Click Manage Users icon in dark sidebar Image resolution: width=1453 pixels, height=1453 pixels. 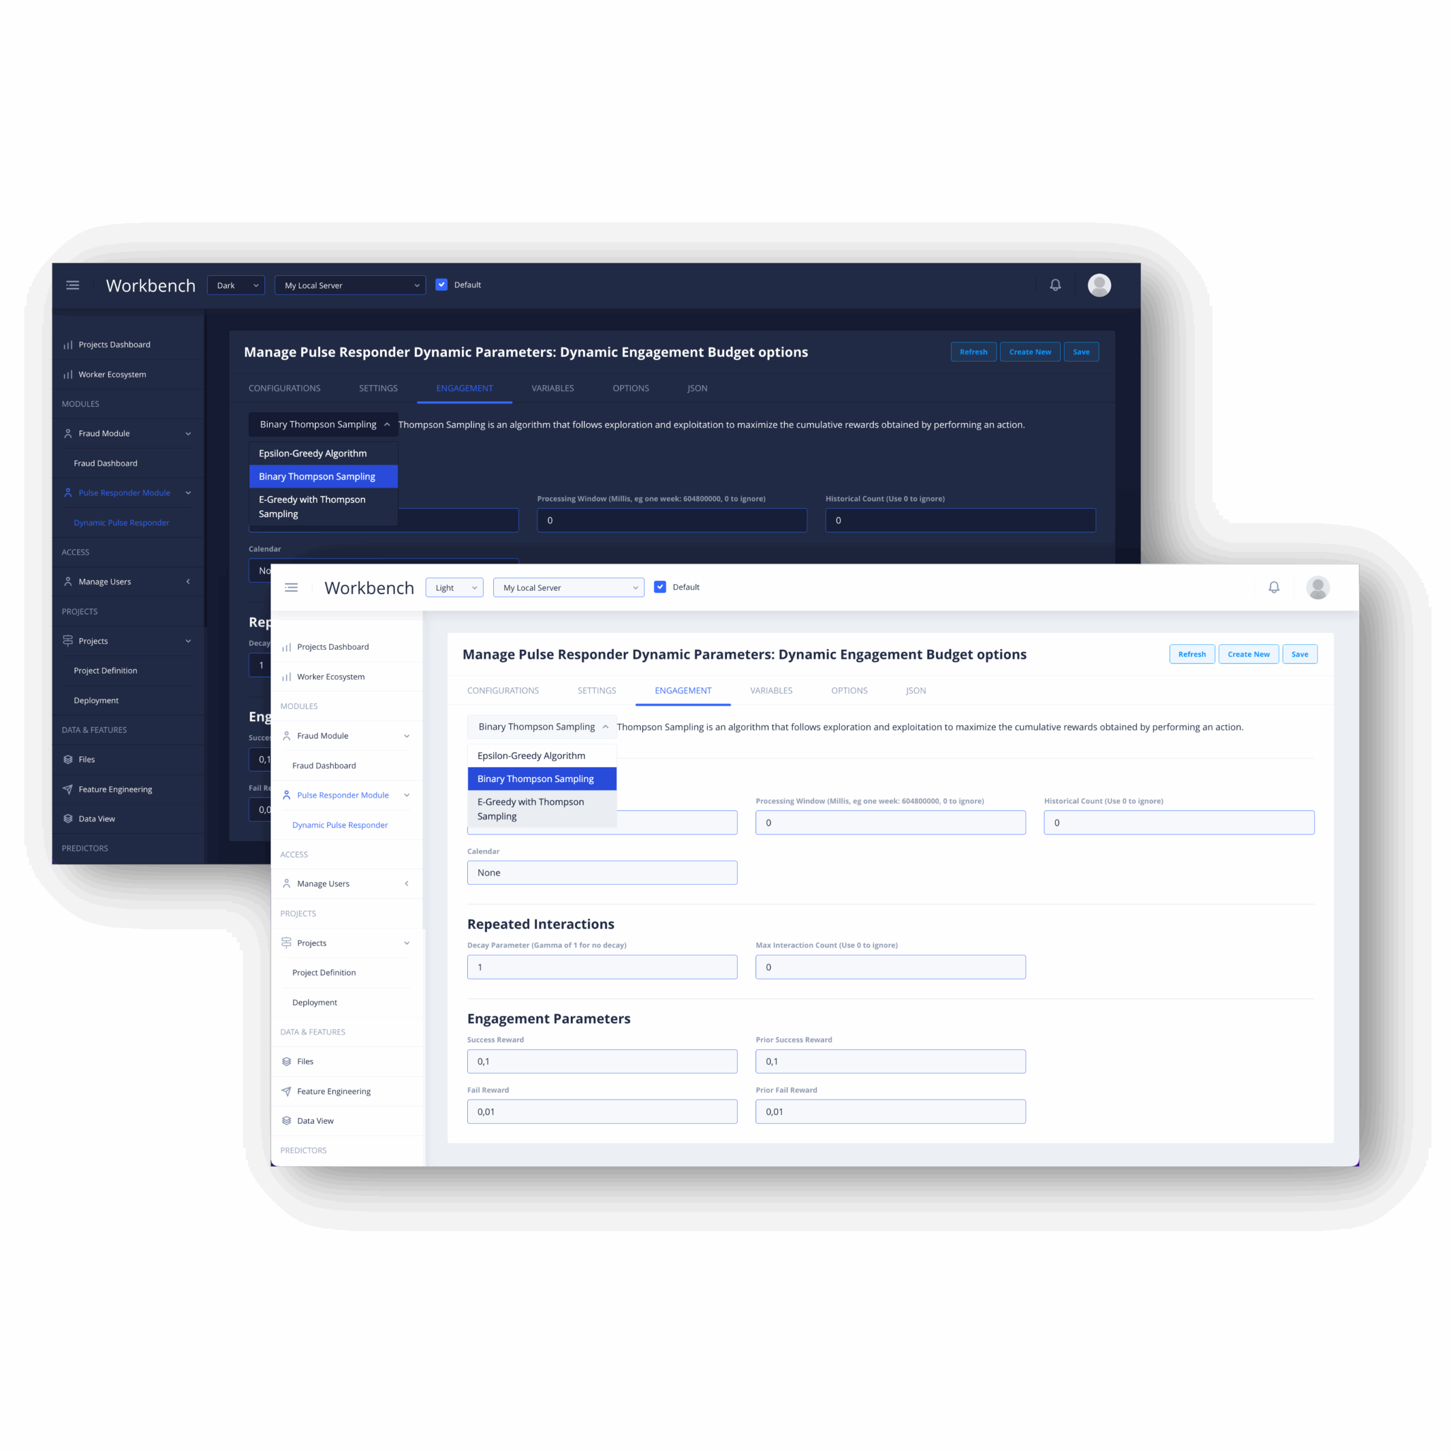pos(68,581)
